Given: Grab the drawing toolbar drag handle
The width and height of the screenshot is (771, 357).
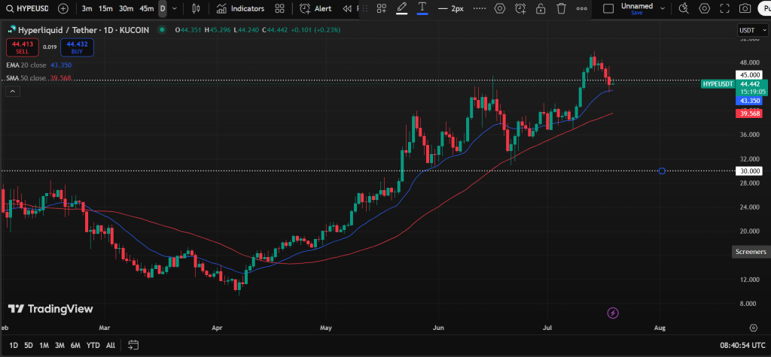Looking at the screenshot, I should coord(366,8).
